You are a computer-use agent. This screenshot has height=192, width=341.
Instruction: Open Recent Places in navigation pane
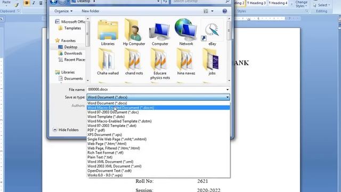point(72,60)
